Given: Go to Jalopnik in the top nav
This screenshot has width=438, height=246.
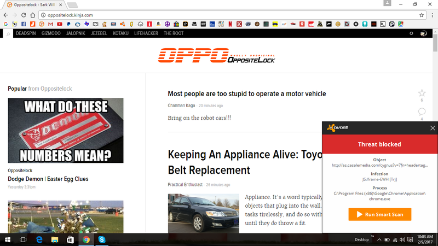Looking at the screenshot, I should tap(76, 33).
